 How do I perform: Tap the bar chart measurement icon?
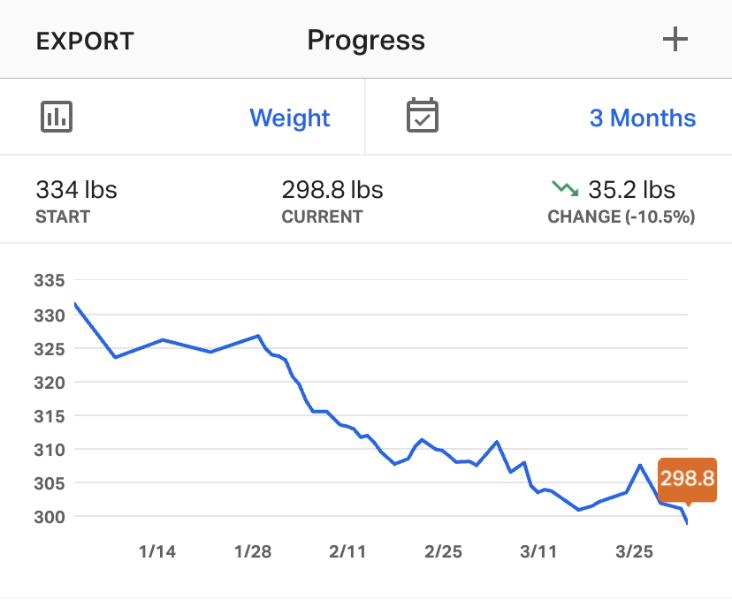57,117
